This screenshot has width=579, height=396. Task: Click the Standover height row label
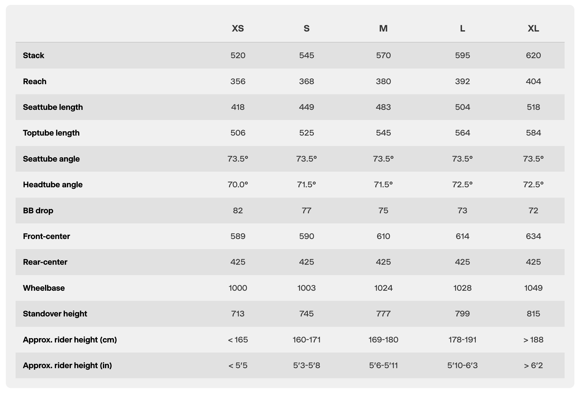pyautogui.click(x=55, y=314)
